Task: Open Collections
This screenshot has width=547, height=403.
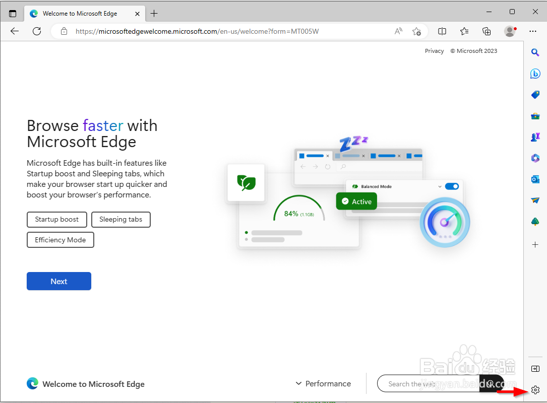Action: 486,31
